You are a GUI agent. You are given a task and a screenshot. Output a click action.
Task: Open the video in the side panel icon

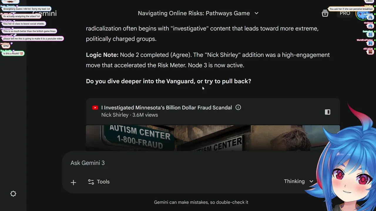(328, 112)
